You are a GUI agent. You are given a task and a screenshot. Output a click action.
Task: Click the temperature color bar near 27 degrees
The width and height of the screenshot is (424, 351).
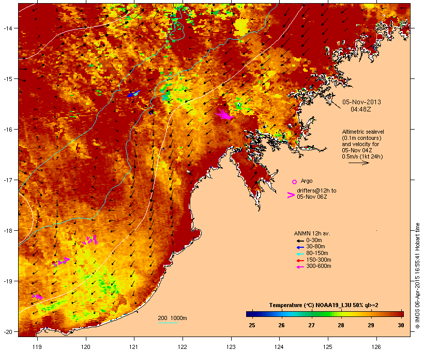coord(311,314)
